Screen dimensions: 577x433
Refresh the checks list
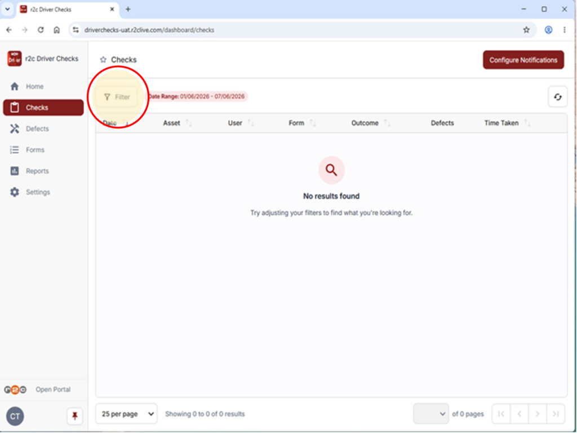point(557,97)
